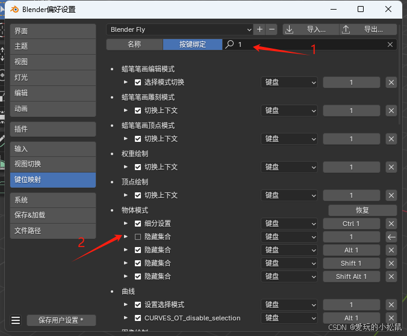This screenshot has width=407, height=336.
Task: Click the 保存用户设置 button
Action: (61, 320)
